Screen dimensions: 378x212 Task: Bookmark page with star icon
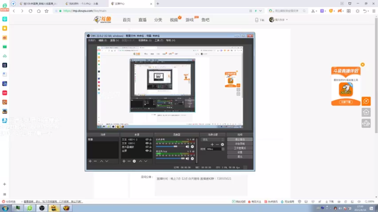46,11
